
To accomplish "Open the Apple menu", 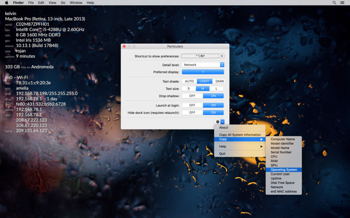I will coord(6,3).
